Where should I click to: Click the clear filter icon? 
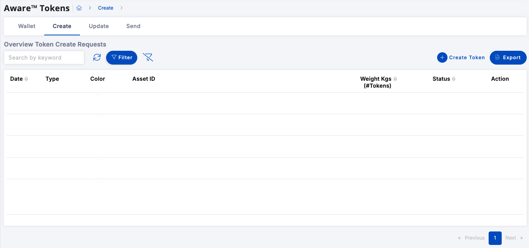pyautogui.click(x=148, y=57)
